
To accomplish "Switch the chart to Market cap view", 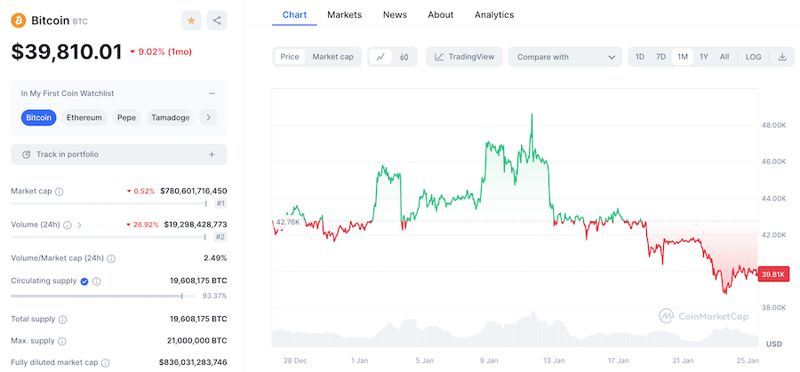I will (x=332, y=57).
